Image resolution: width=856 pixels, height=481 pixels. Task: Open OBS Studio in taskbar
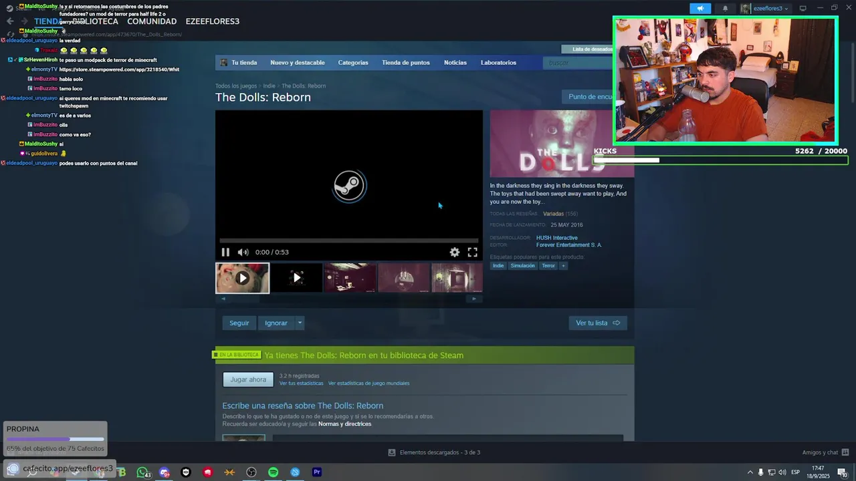point(251,472)
